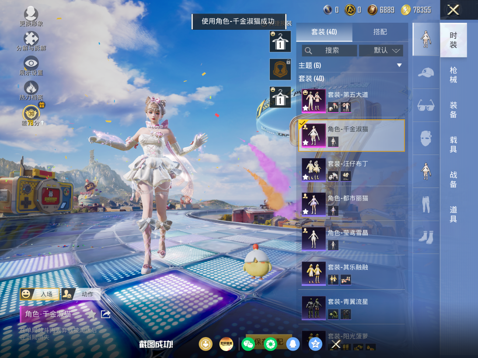Viewport: 478px width, 358px height.
Task: Select the pants category icon
Action: (x=426, y=205)
